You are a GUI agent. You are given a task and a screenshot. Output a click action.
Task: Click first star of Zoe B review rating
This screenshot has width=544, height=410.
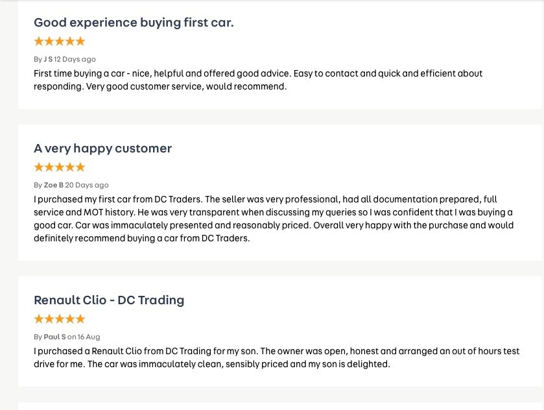39,167
